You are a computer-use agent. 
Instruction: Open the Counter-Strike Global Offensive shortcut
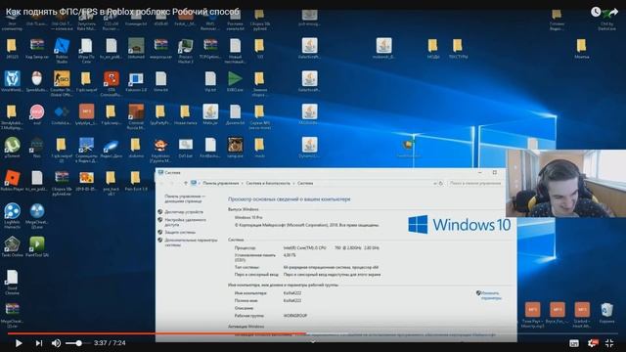click(62, 83)
